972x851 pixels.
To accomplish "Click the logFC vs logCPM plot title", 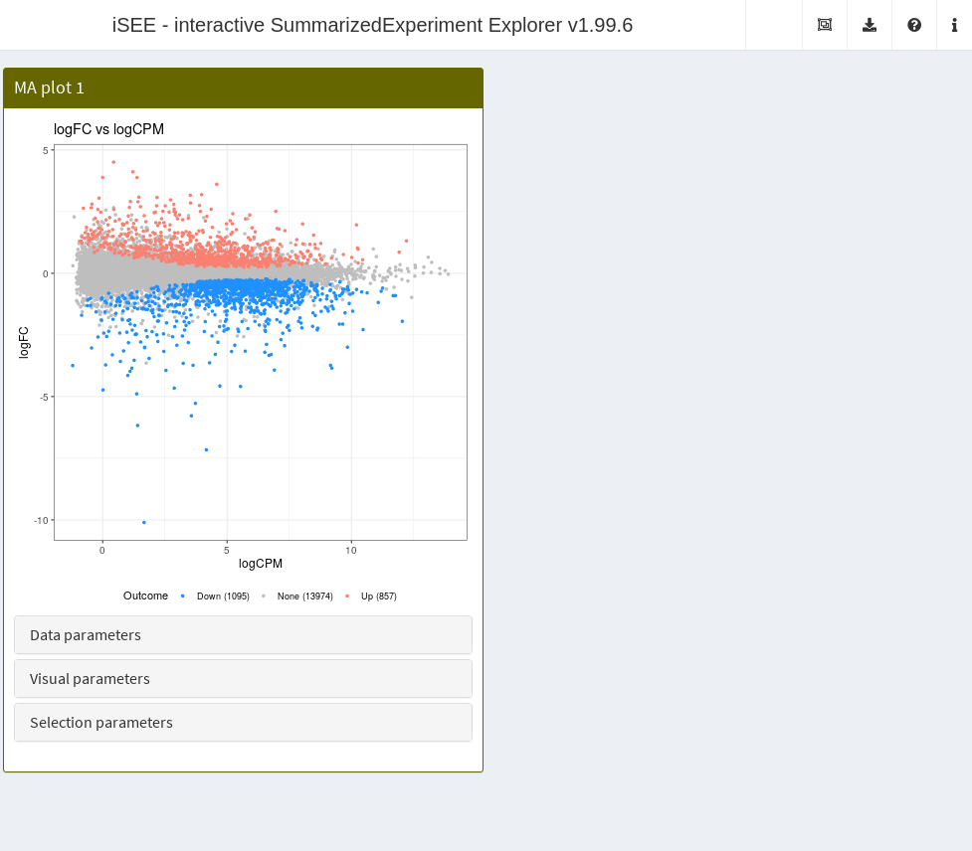I will point(108,129).
